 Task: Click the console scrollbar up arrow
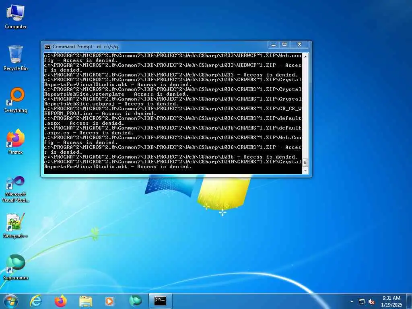coord(305,56)
